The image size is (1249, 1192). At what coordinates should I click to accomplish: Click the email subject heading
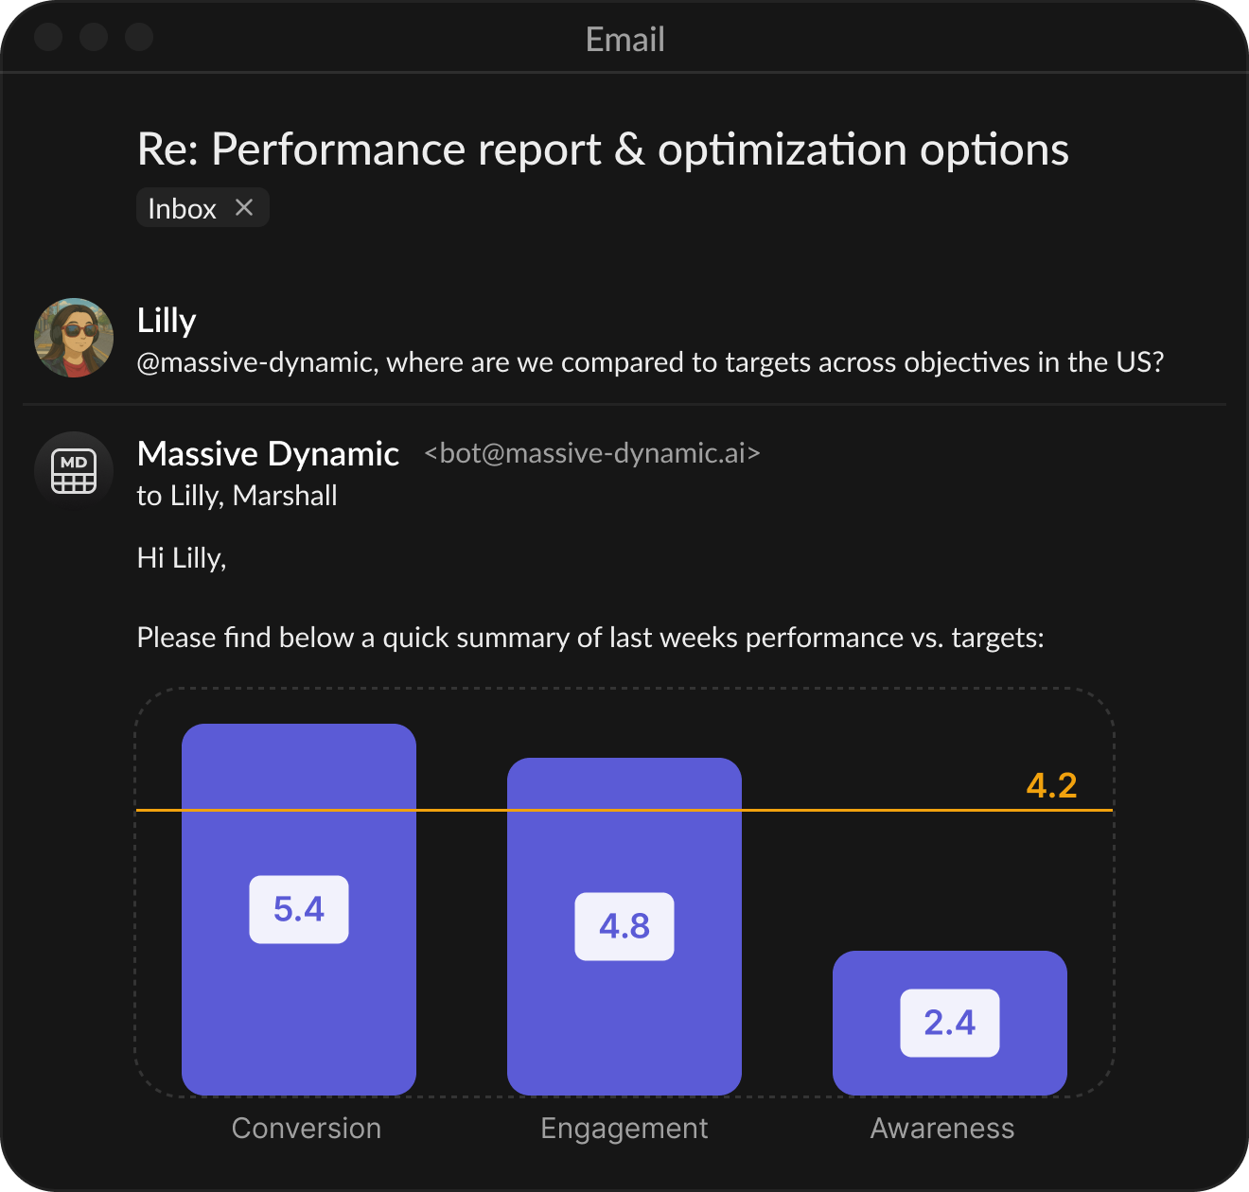(603, 149)
